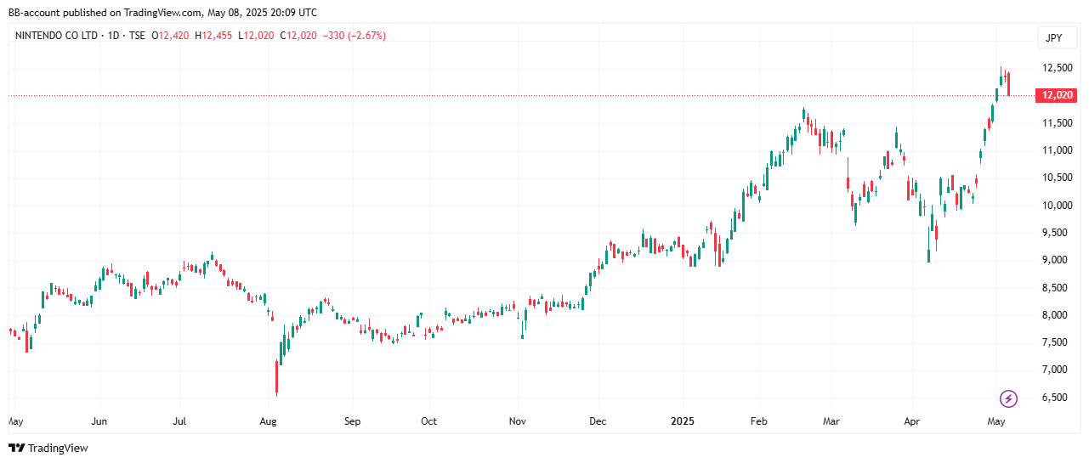The image size is (1089, 463).
Task: Click the open value O12,420
Action: point(171,36)
